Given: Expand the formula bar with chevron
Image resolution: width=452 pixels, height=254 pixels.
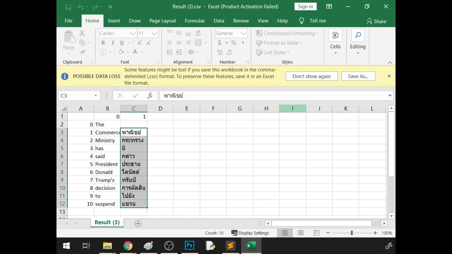Looking at the screenshot, I should point(390,96).
